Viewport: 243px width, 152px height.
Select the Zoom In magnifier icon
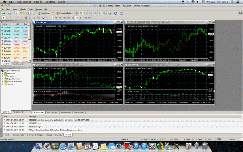tap(90, 13)
